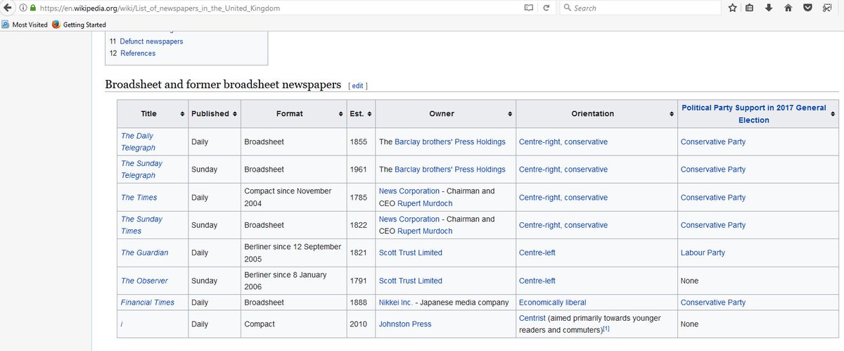Open The Sunday Times article link
Viewport: 844px width, 351px height.
click(141, 224)
